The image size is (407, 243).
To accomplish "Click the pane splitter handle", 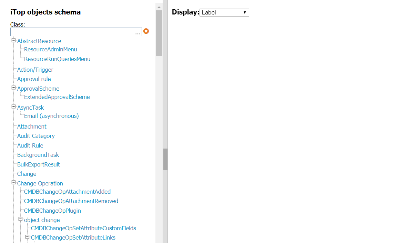I will click(x=165, y=159).
